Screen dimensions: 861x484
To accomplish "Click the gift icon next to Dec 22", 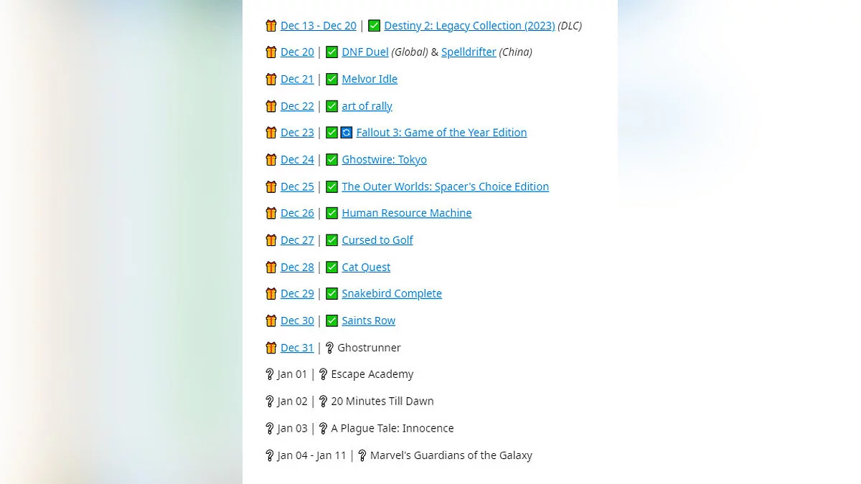I will tap(271, 106).
